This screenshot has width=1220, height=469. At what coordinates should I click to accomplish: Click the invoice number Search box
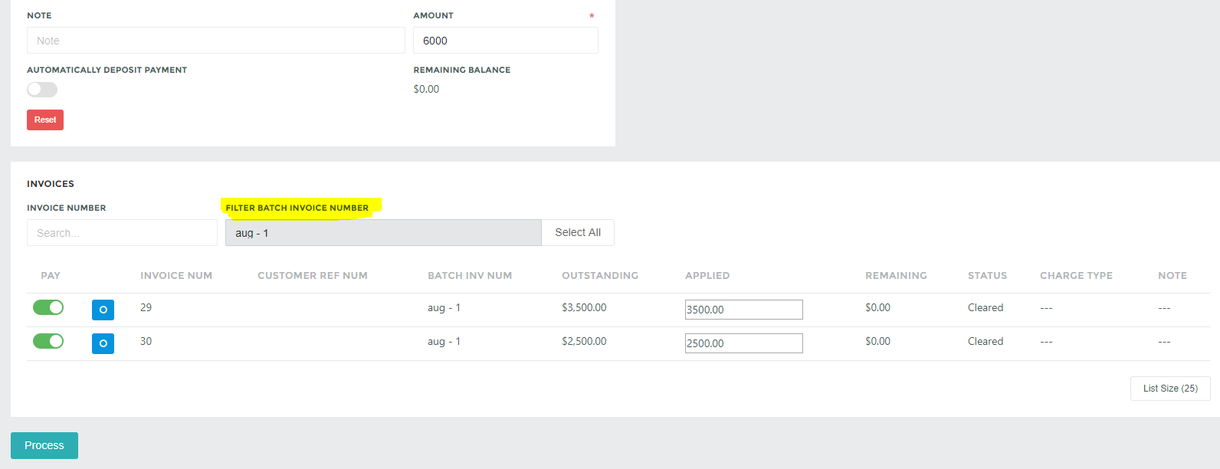pos(122,232)
